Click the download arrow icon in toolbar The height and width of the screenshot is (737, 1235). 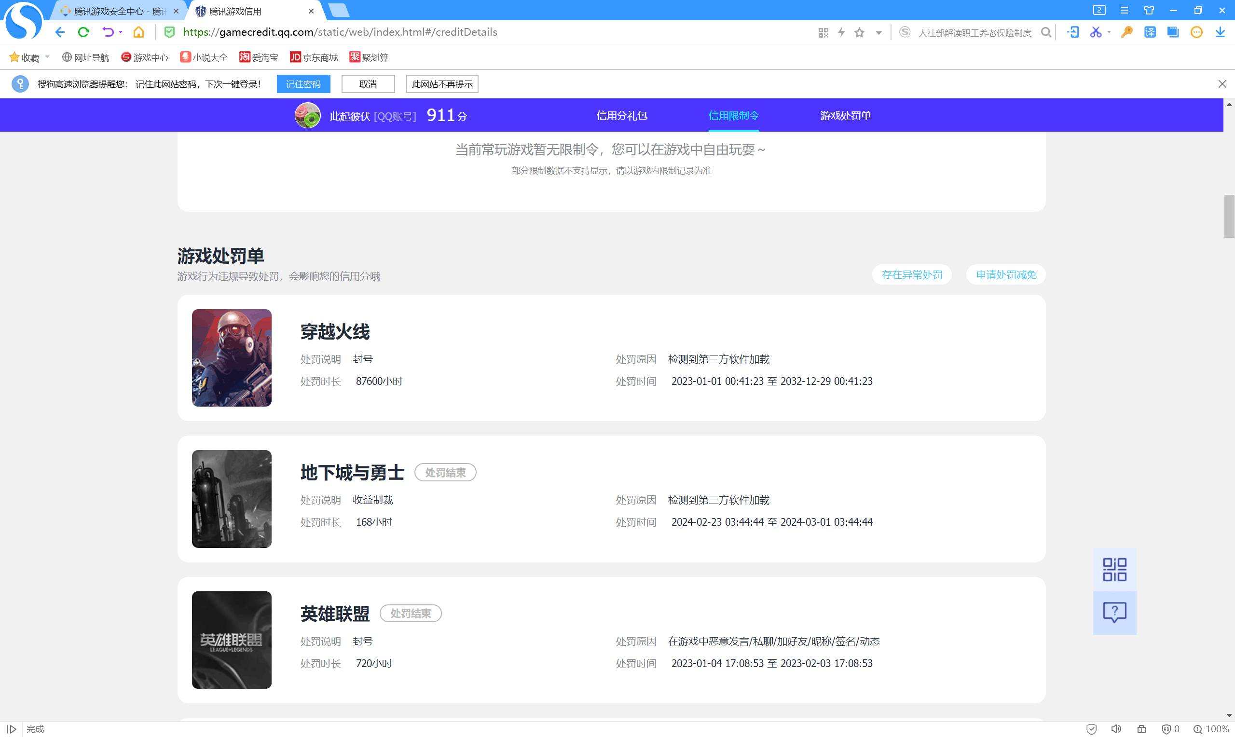1220,32
